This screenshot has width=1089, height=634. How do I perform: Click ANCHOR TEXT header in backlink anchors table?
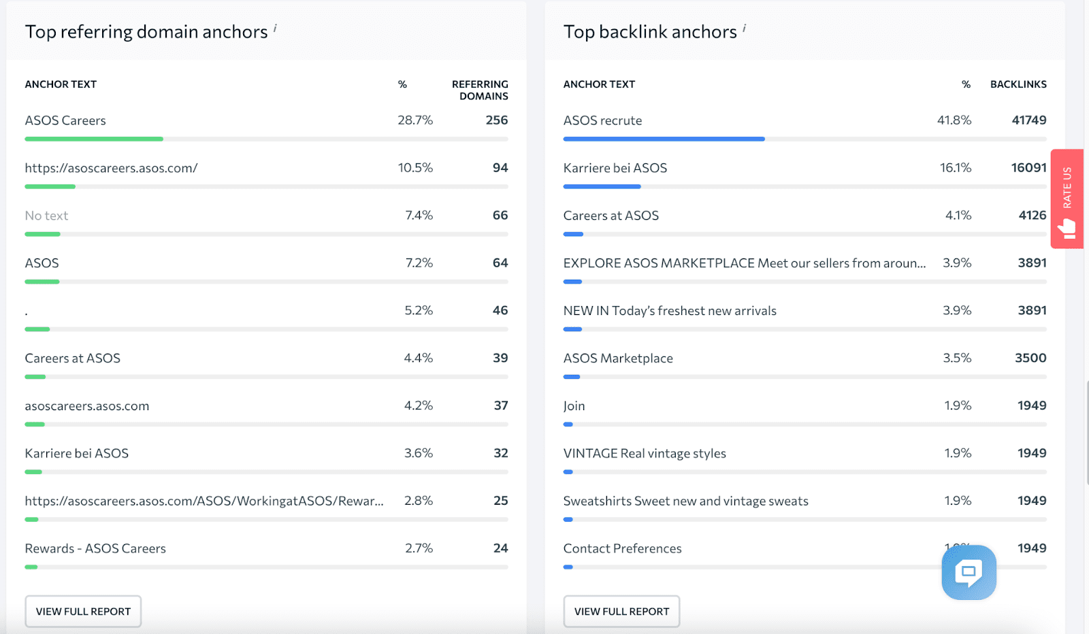pyautogui.click(x=599, y=84)
